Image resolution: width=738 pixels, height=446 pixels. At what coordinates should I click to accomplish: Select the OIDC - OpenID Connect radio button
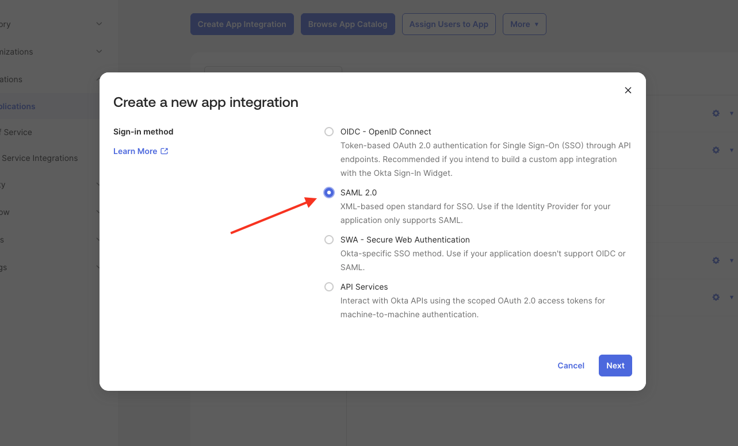click(x=329, y=132)
